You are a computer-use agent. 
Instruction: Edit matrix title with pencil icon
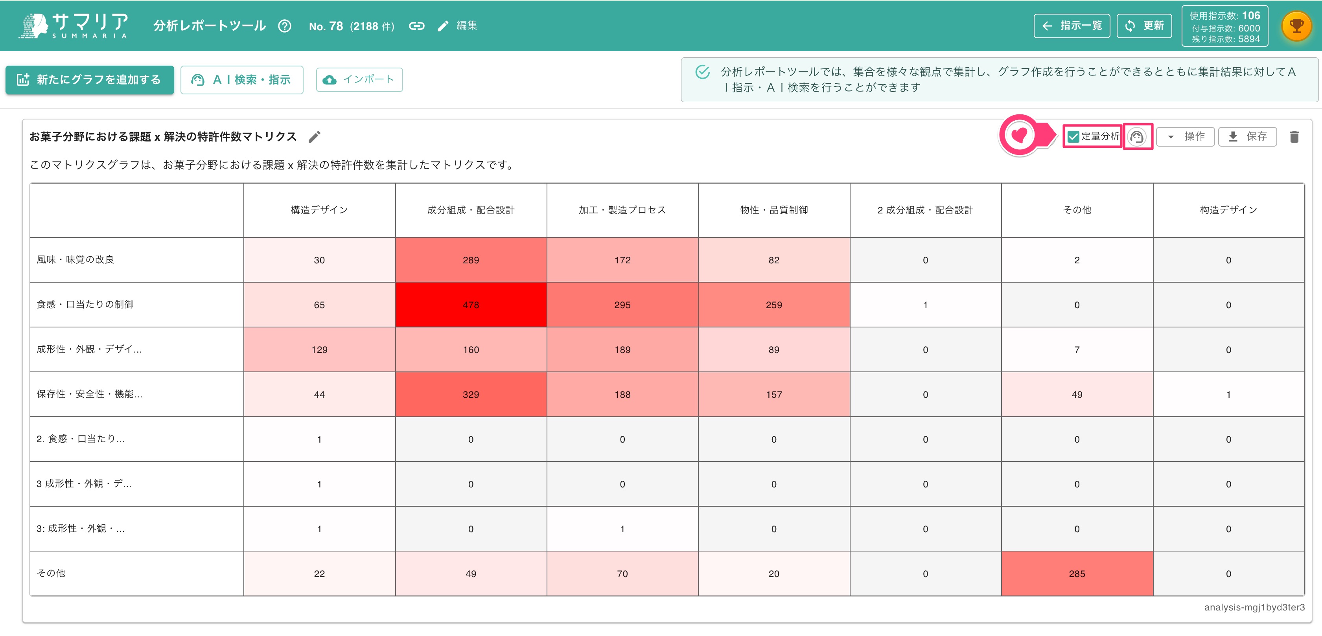[315, 136]
